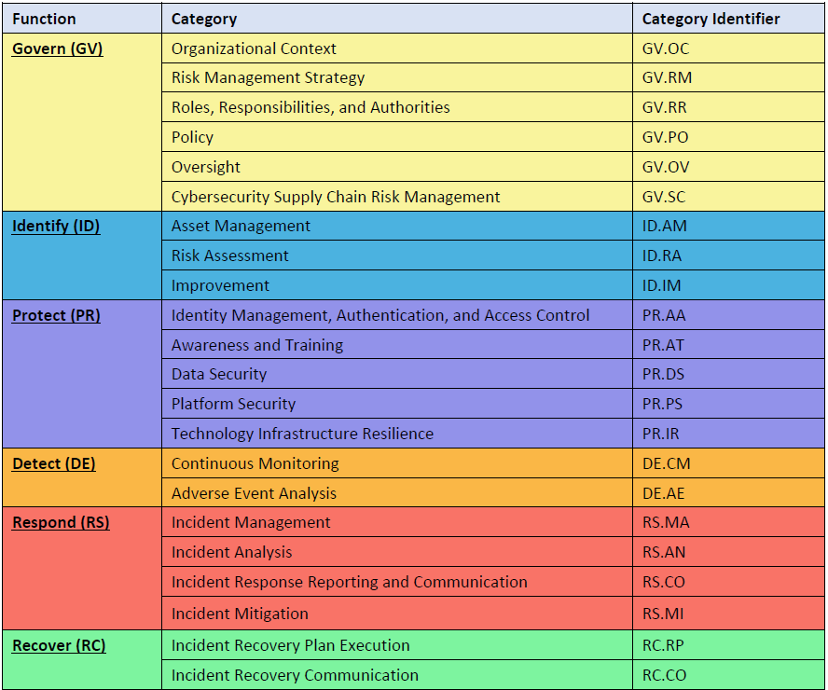
Task: Click the Asset Management category cell
Action: 241,226
